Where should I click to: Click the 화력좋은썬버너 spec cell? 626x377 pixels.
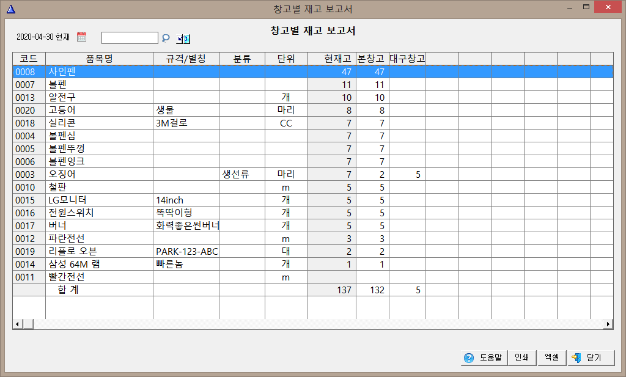point(186,225)
